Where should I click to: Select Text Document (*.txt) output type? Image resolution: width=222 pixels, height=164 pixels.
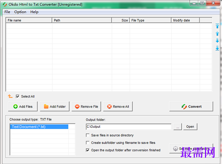click(x=39, y=127)
